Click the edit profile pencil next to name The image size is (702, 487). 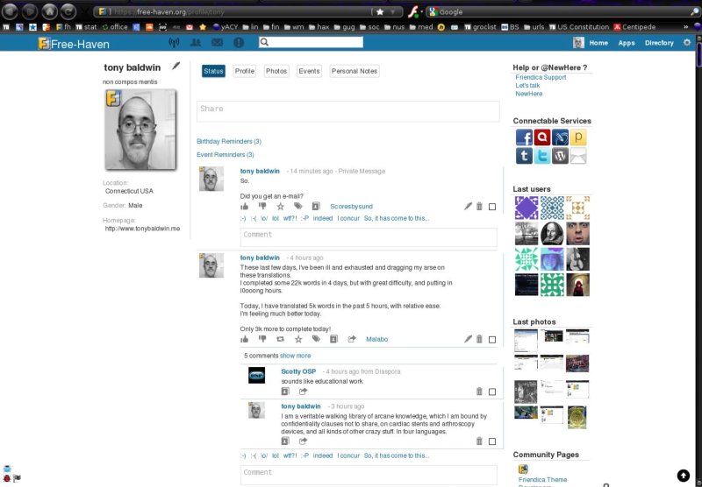click(176, 66)
